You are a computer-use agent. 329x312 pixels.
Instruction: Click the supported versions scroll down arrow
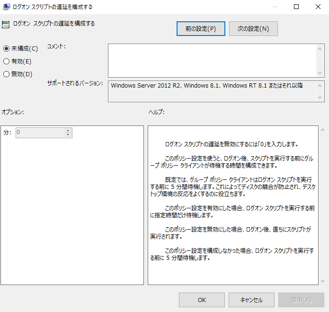320,98
